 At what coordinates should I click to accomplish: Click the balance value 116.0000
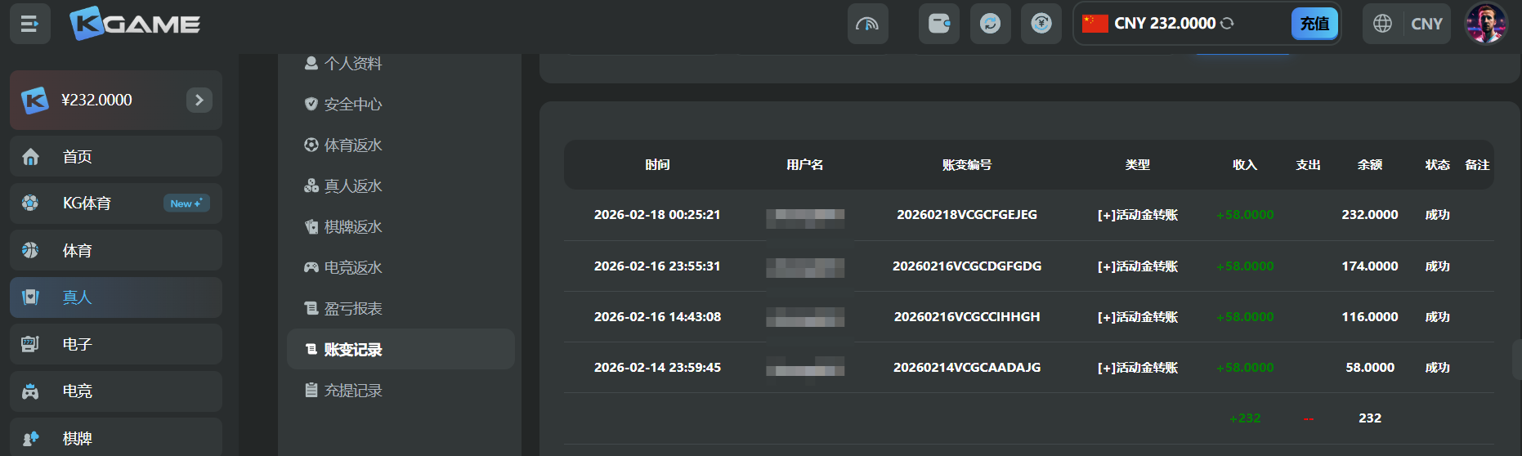coord(1370,316)
